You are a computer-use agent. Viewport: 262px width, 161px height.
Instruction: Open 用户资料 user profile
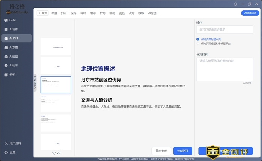pyautogui.click(x=15, y=143)
